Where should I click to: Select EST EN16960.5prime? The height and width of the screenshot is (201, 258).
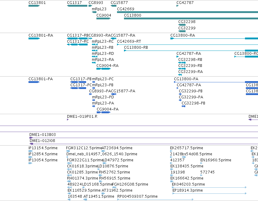[x=216, y=160]
